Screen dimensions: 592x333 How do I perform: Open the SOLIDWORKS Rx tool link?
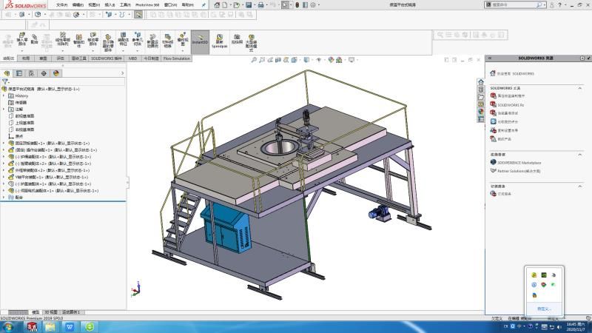(510, 105)
